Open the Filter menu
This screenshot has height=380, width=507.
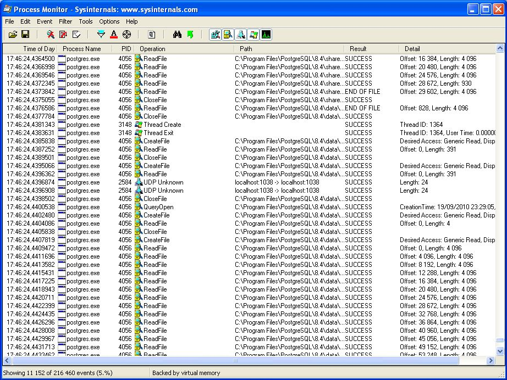(65, 21)
